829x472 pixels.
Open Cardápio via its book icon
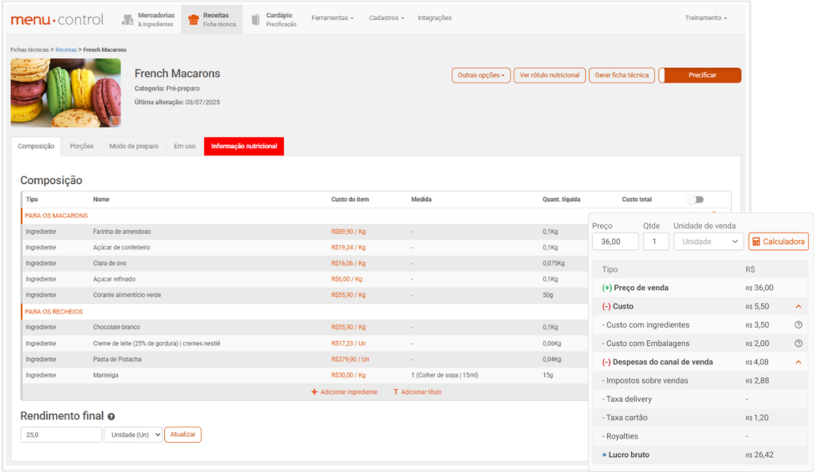256,20
